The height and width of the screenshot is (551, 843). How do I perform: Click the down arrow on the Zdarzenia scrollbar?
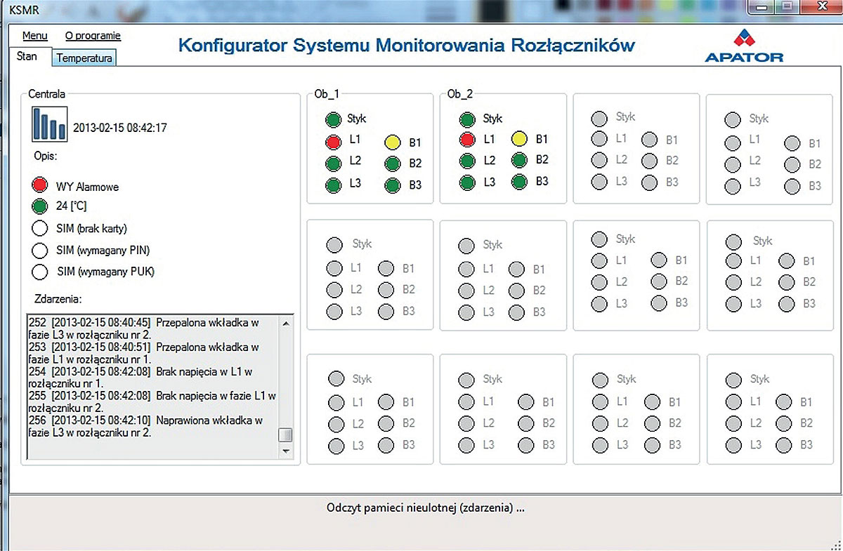287,452
